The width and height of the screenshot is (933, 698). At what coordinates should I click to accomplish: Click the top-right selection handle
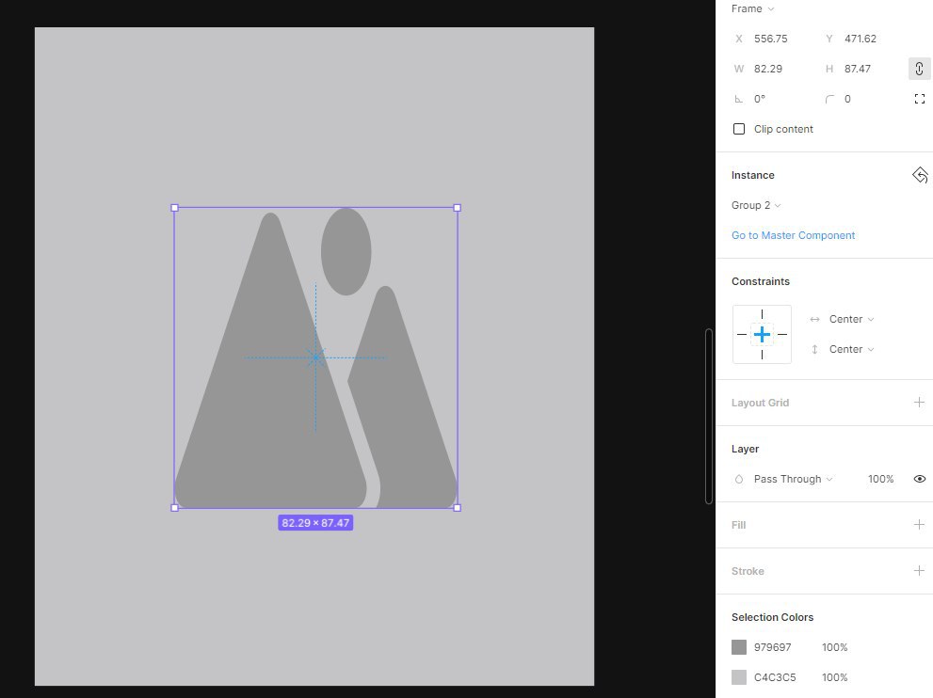click(x=457, y=208)
